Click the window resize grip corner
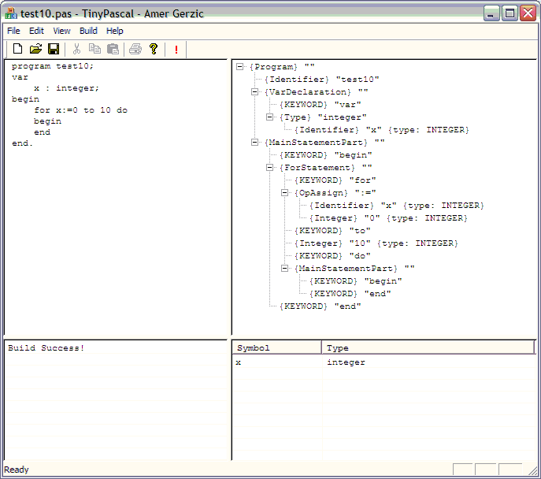The image size is (541, 479). 533,470
